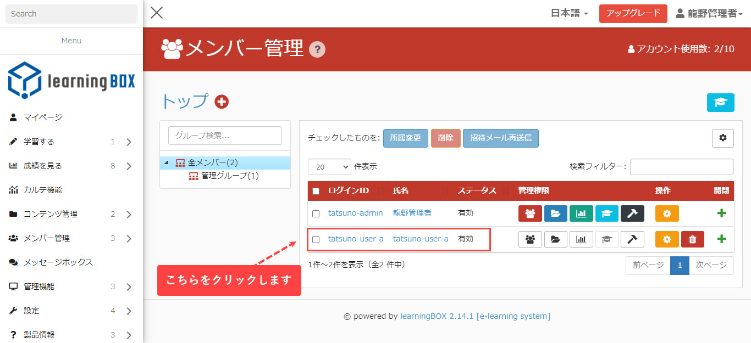Click the 検索フィルター input field
The width and height of the screenshot is (751, 343).
pos(681,167)
